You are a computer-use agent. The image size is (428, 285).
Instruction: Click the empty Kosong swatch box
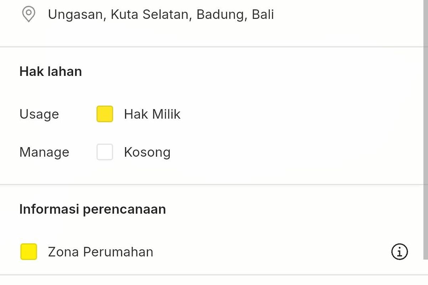(x=105, y=152)
